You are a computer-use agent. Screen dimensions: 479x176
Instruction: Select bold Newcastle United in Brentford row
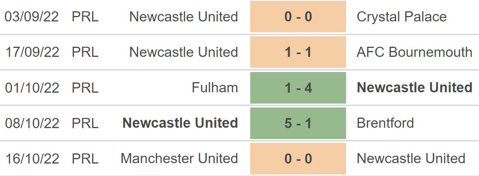tap(180, 123)
